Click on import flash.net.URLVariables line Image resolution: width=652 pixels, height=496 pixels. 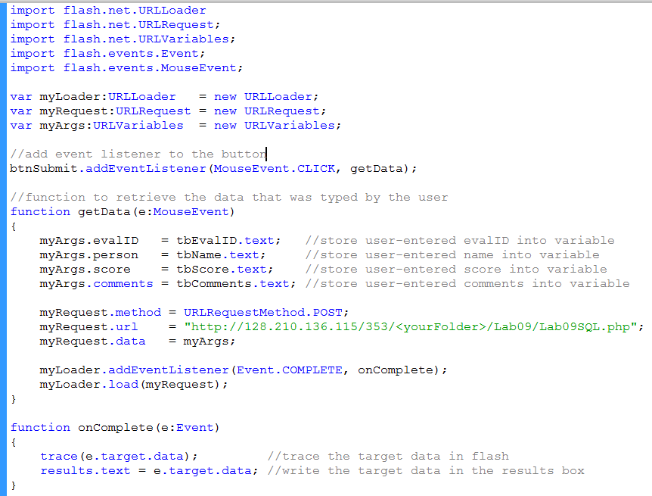tap(123, 39)
